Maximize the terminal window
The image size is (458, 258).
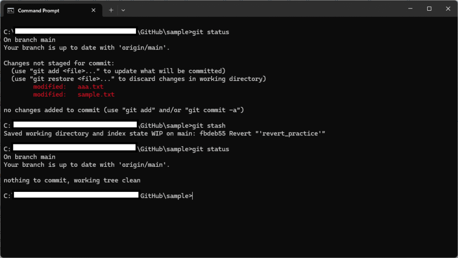pyautogui.click(x=429, y=9)
